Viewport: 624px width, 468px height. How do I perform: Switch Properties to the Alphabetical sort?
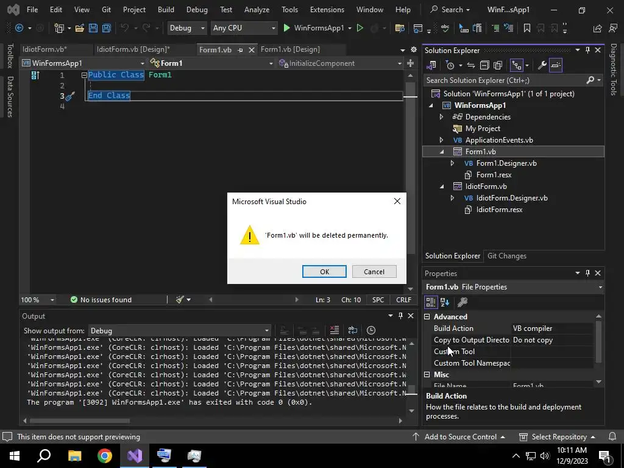(x=445, y=302)
